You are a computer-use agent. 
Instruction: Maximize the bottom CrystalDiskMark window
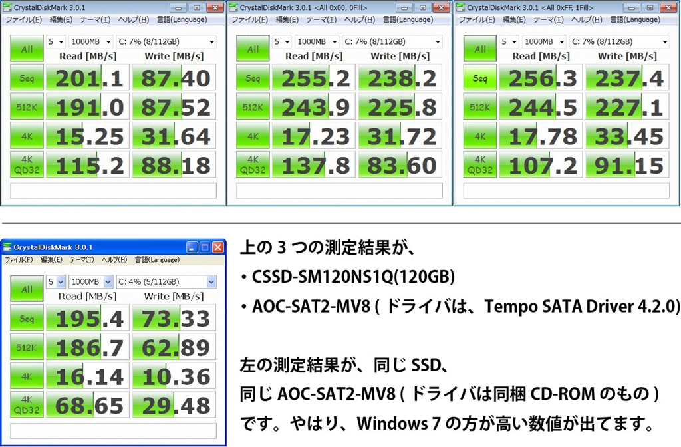coord(205,247)
